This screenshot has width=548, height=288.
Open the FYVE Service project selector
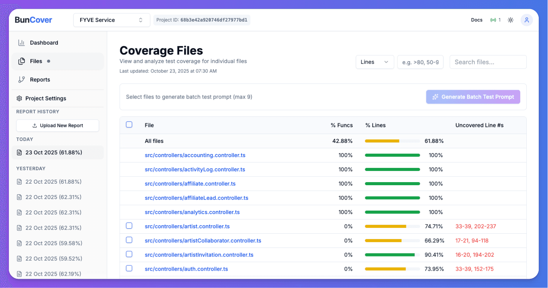click(112, 20)
